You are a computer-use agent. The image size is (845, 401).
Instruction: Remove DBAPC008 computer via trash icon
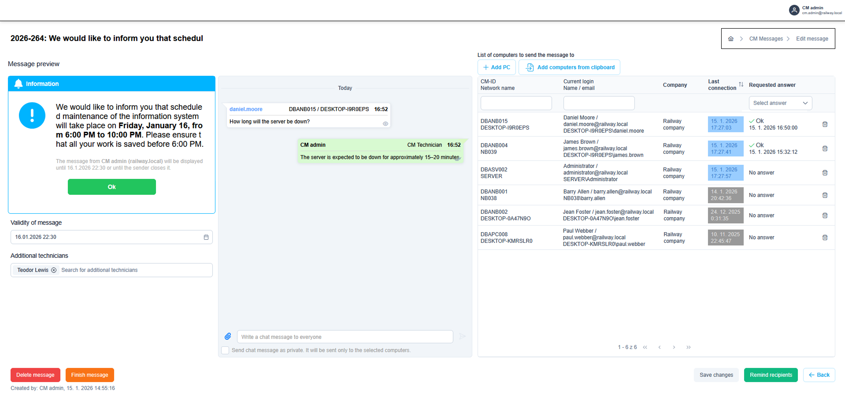825,238
